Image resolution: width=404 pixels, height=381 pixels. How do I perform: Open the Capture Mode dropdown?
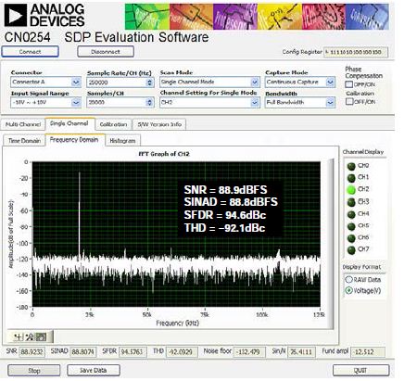point(331,83)
